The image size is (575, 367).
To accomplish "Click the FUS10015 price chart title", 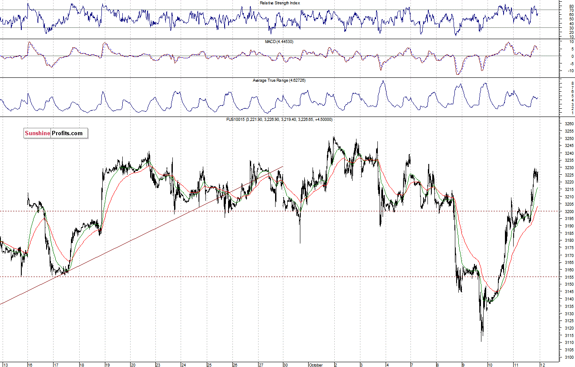I will point(280,119).
